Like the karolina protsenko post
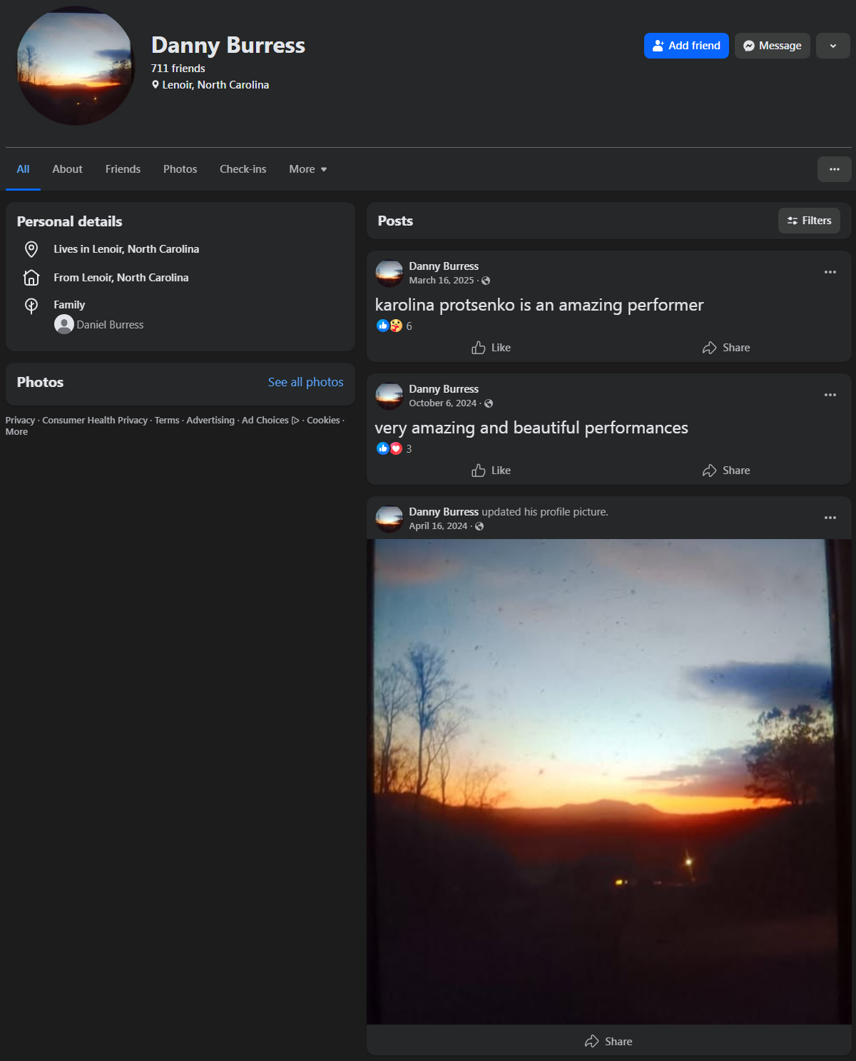 click(491, 348)
